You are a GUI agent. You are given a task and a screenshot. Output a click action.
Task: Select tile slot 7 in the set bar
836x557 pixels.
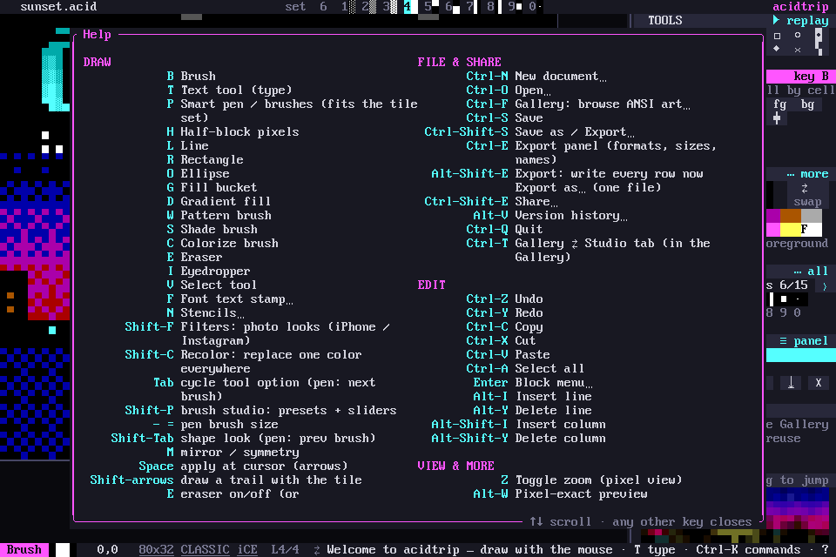473,7
